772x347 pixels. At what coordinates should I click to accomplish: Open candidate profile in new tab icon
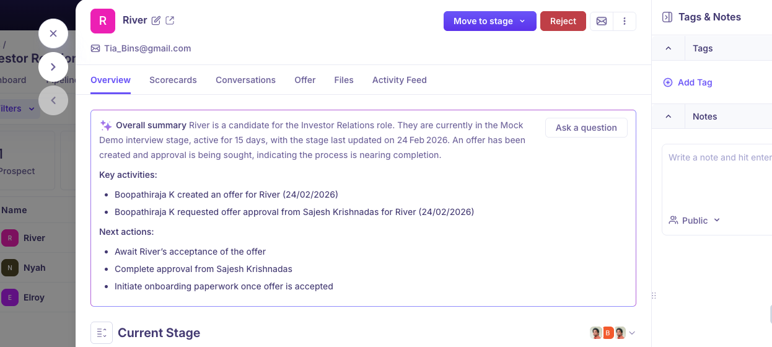click(x=170, y=20)
